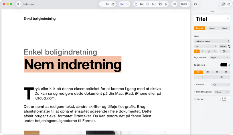Click the Enkel boligindretning header text
The image size is (233, 135).
click(40, 19)
